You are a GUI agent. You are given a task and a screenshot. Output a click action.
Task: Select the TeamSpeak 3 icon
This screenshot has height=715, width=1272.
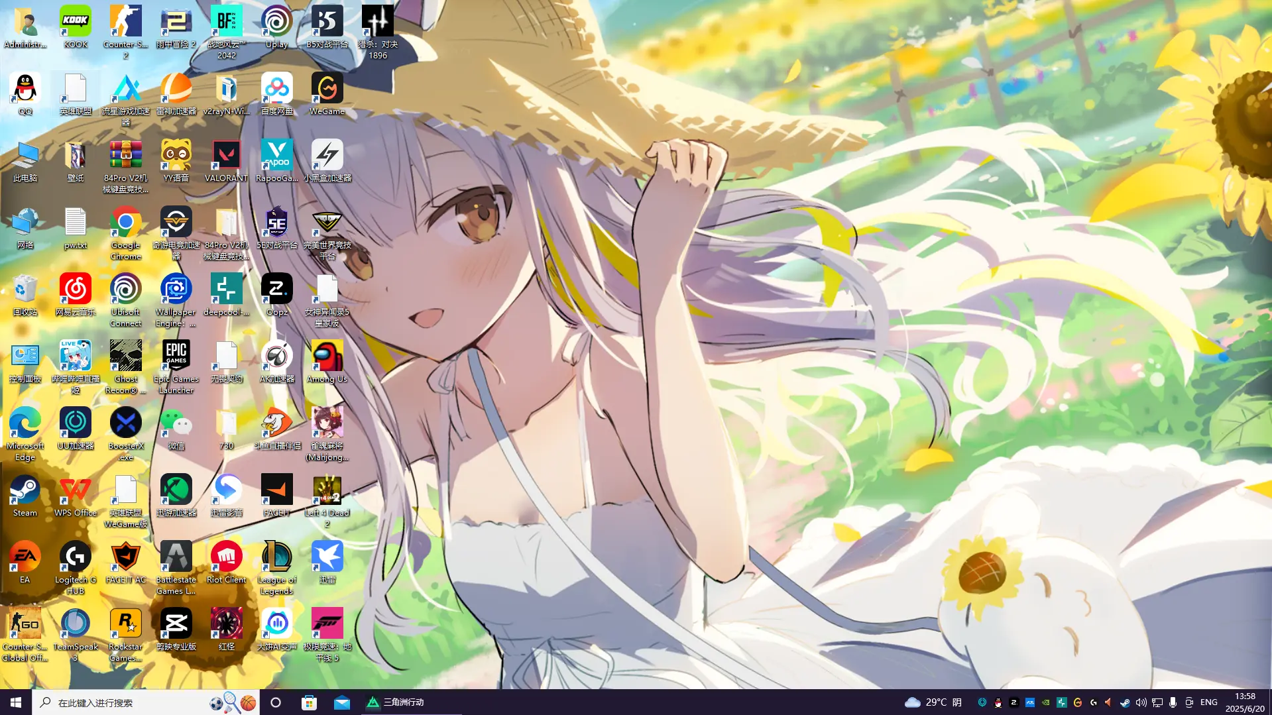coord(76,635)
